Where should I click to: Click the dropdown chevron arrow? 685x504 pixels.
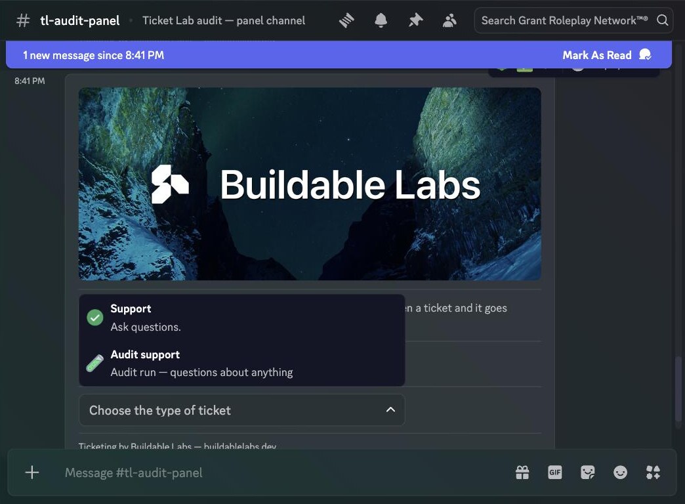click(x=390, y=409)
